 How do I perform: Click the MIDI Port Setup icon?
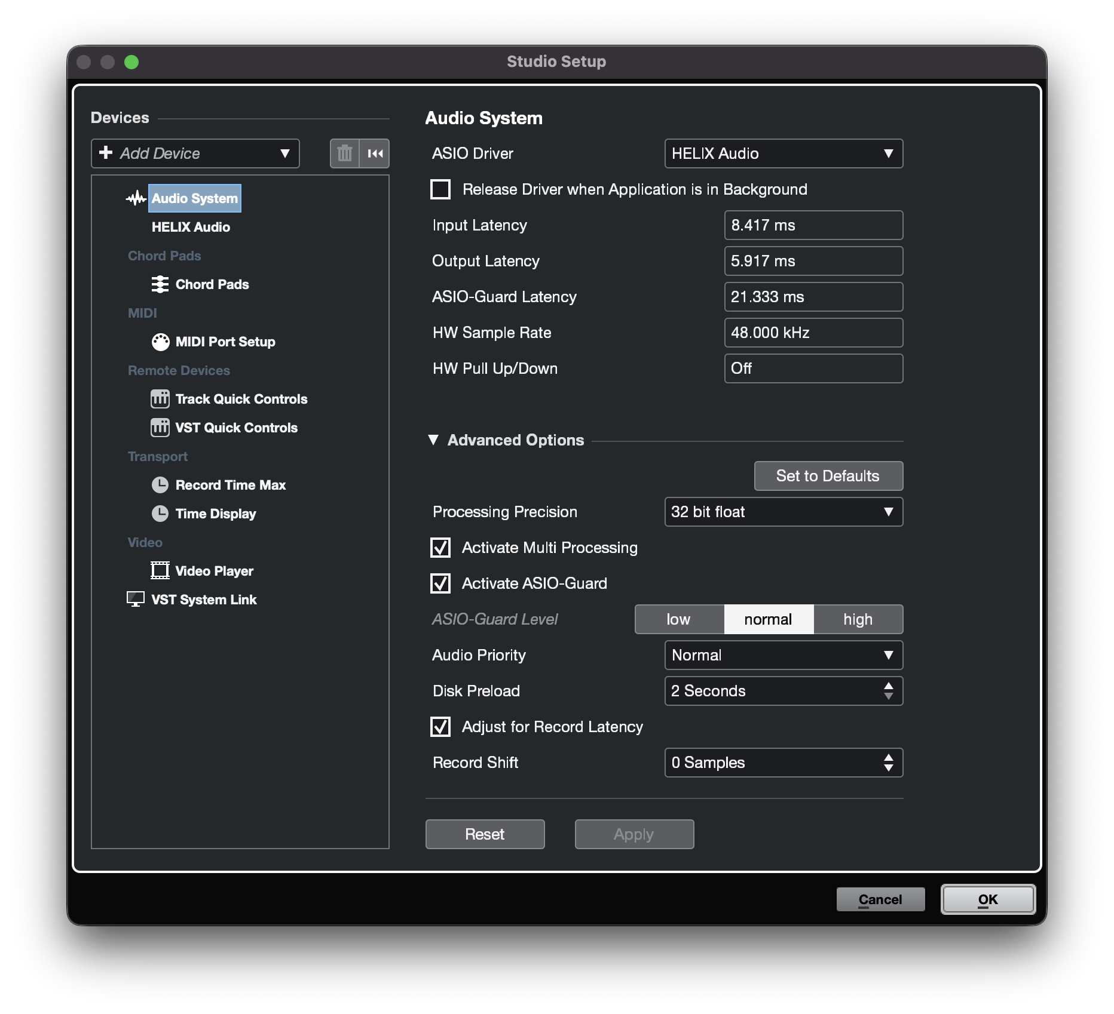pos(160,342)
